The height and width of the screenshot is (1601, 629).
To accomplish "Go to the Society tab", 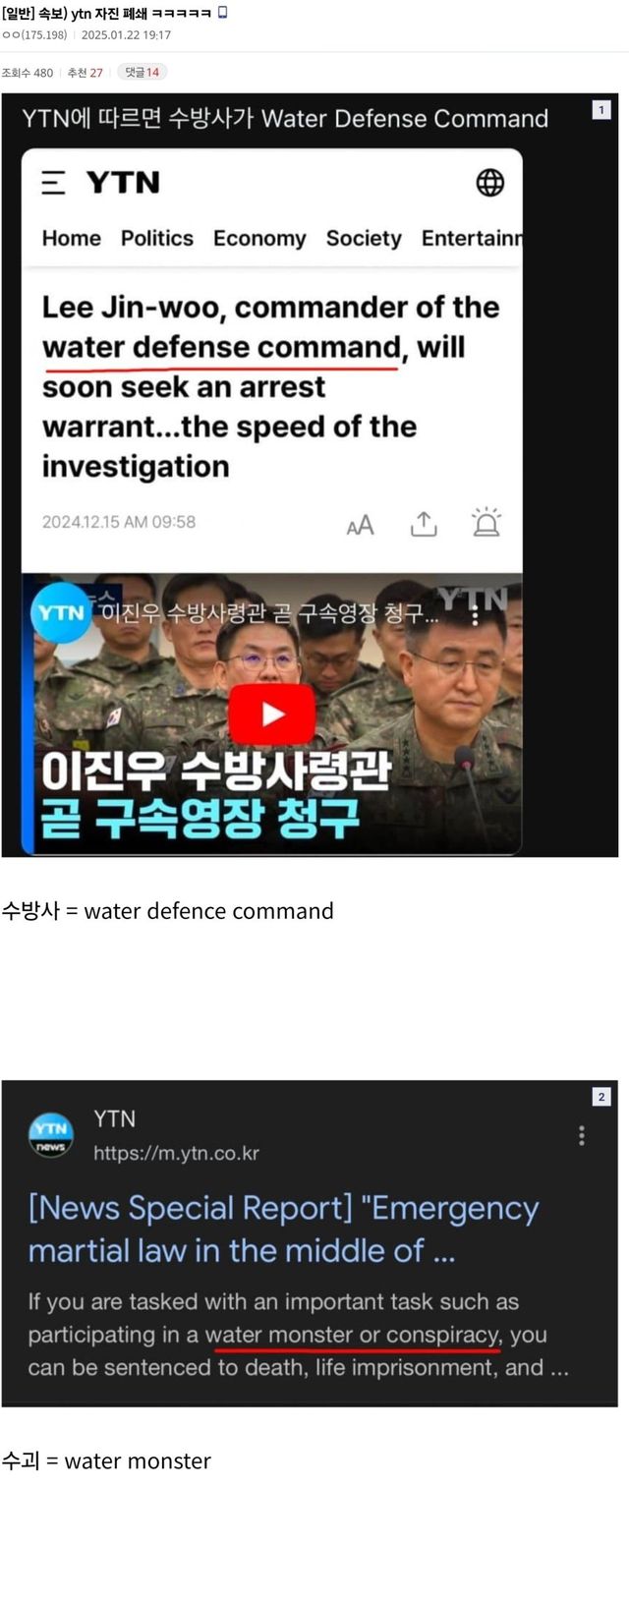I will [364, 239].
